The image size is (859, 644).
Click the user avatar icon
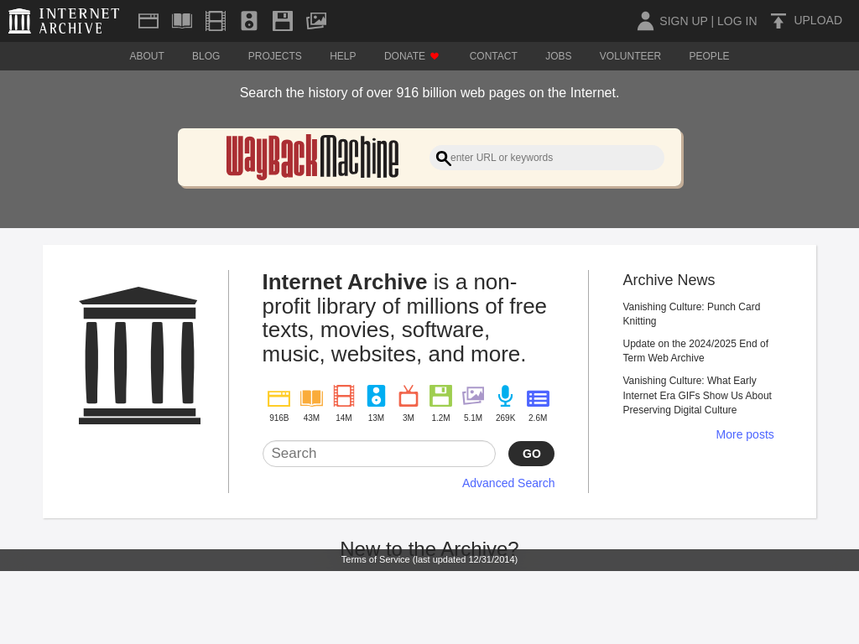[x=645, y=21]
